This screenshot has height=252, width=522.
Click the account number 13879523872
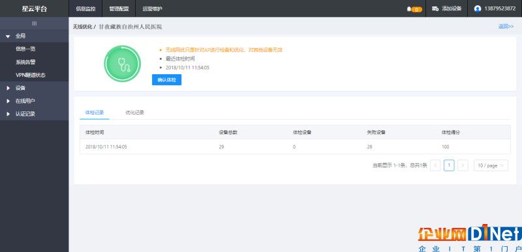coord(500,8)
